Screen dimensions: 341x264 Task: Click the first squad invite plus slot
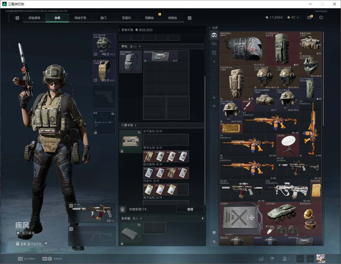pos(300,259)
